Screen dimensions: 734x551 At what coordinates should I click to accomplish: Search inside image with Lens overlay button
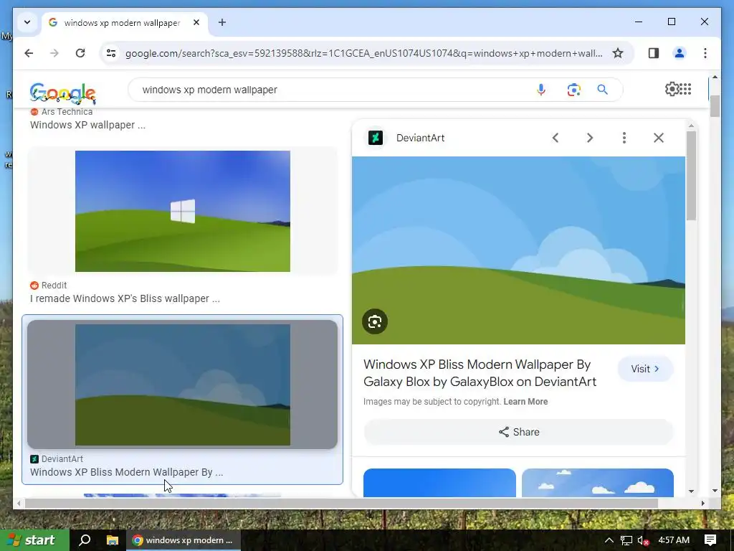coord(374,321)
